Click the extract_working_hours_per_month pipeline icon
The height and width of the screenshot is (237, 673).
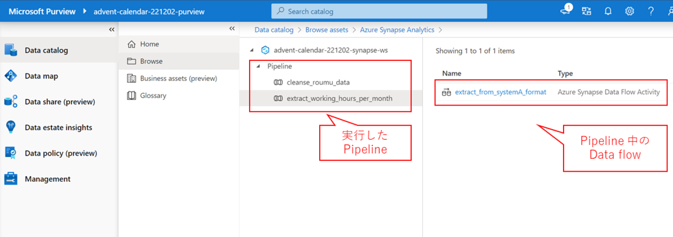pos(278,98)
